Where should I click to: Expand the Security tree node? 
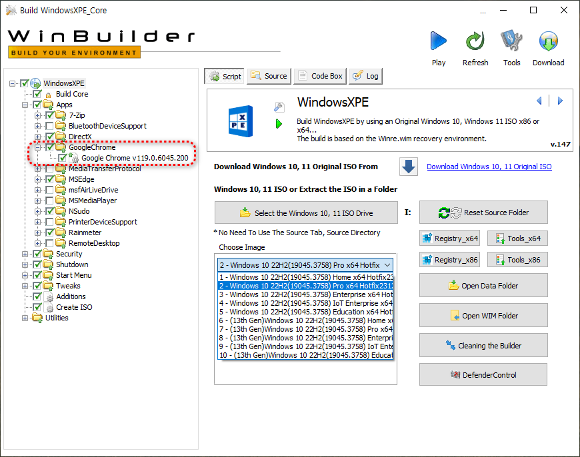(x=25, y=254)
